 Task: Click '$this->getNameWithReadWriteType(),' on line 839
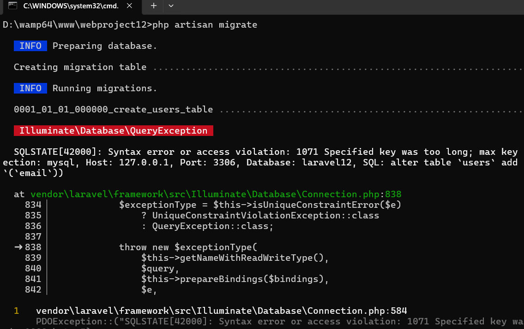pos(235,258)
